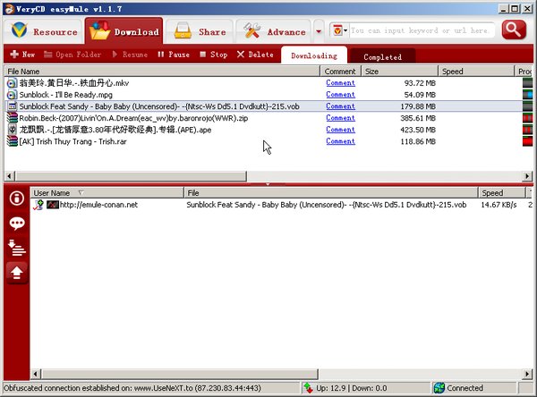This screenshot has width=537, height=397.
Task: Select [AK] Trish Thuy Trang - Trish.rar
Action: click(268, 141)
